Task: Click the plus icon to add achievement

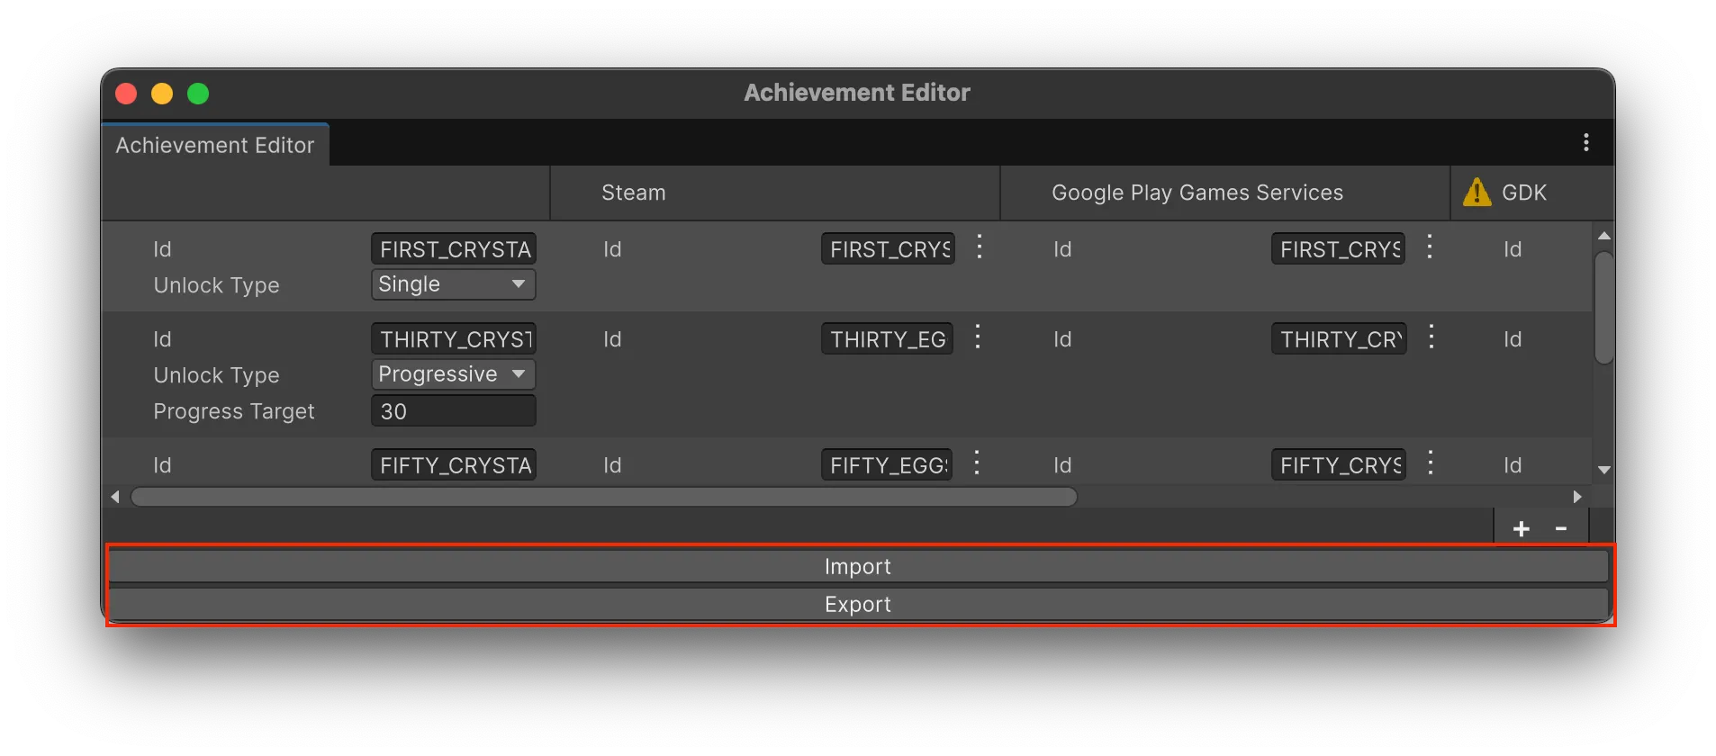Action: click(x=1521, y=529)
